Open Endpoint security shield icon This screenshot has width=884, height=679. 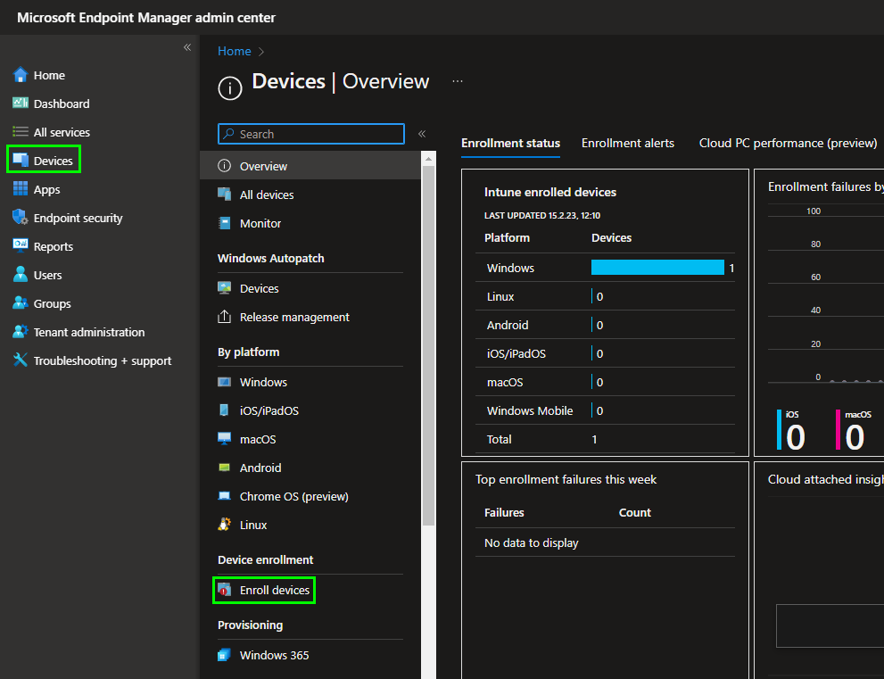[x=21, y=218]
